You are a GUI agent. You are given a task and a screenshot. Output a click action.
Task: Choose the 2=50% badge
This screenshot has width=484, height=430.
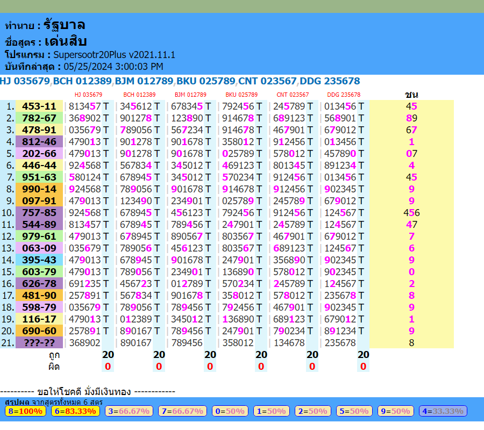point(312,411)
